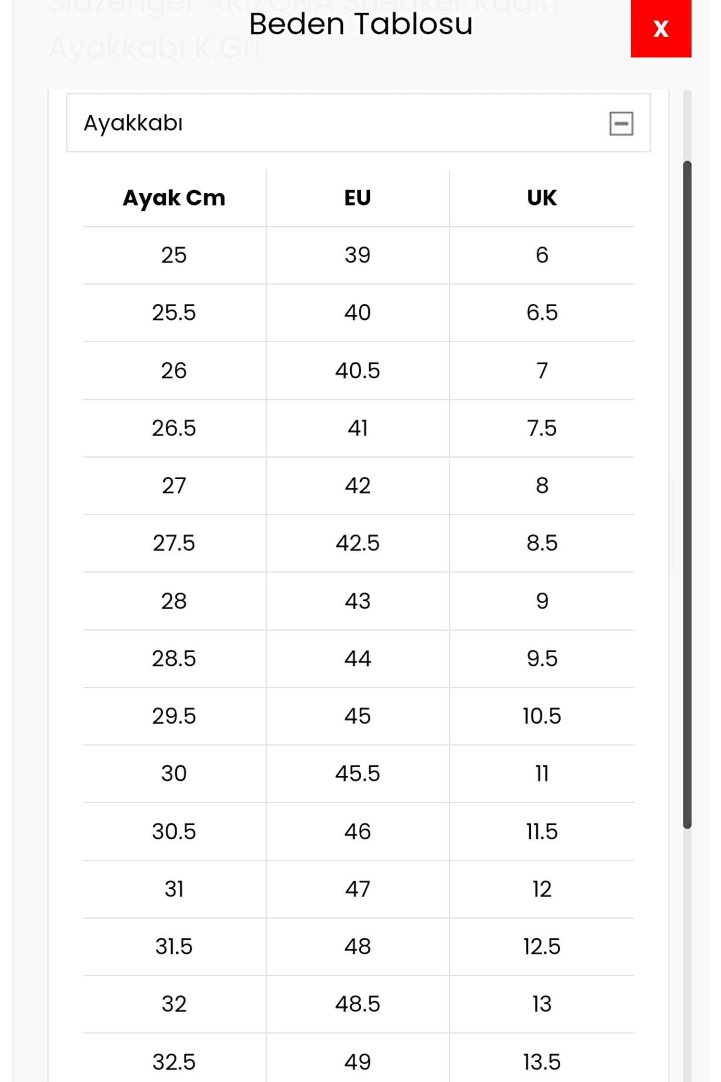Viewport: 721px width, 1082px height.
Task: Select EU size 48.5 cell
Action: pyautogui.click(x=357, y=1004)
